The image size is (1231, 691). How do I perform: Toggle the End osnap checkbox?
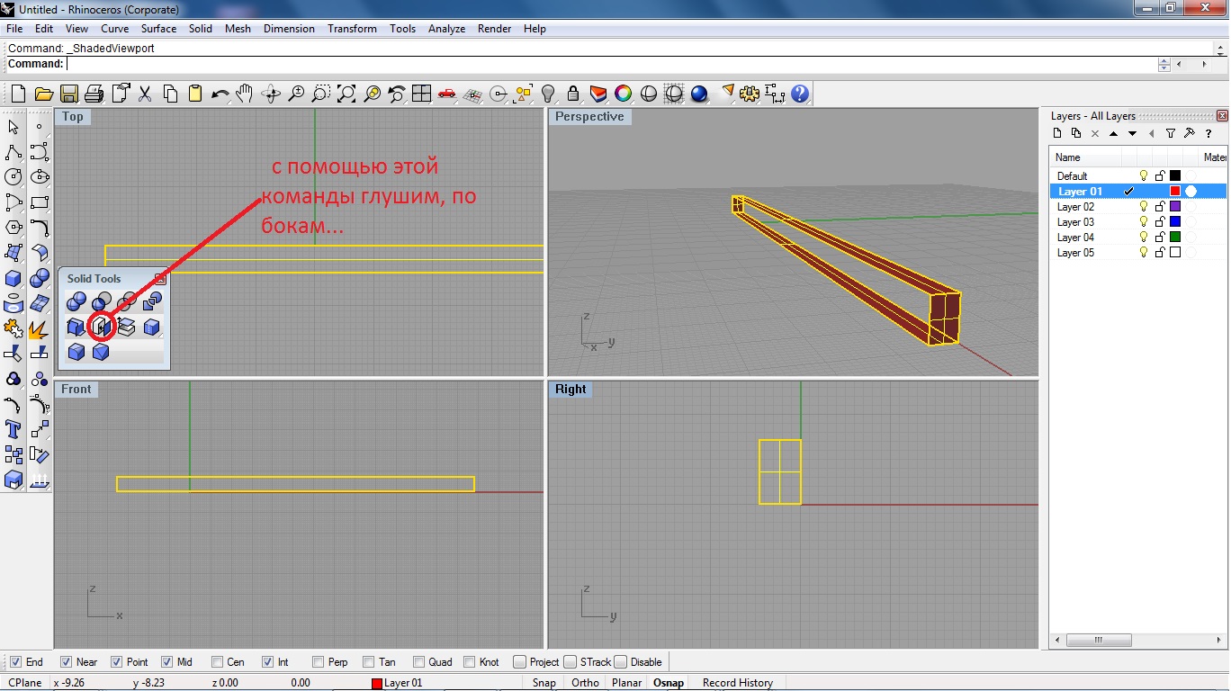pos(15,662)
